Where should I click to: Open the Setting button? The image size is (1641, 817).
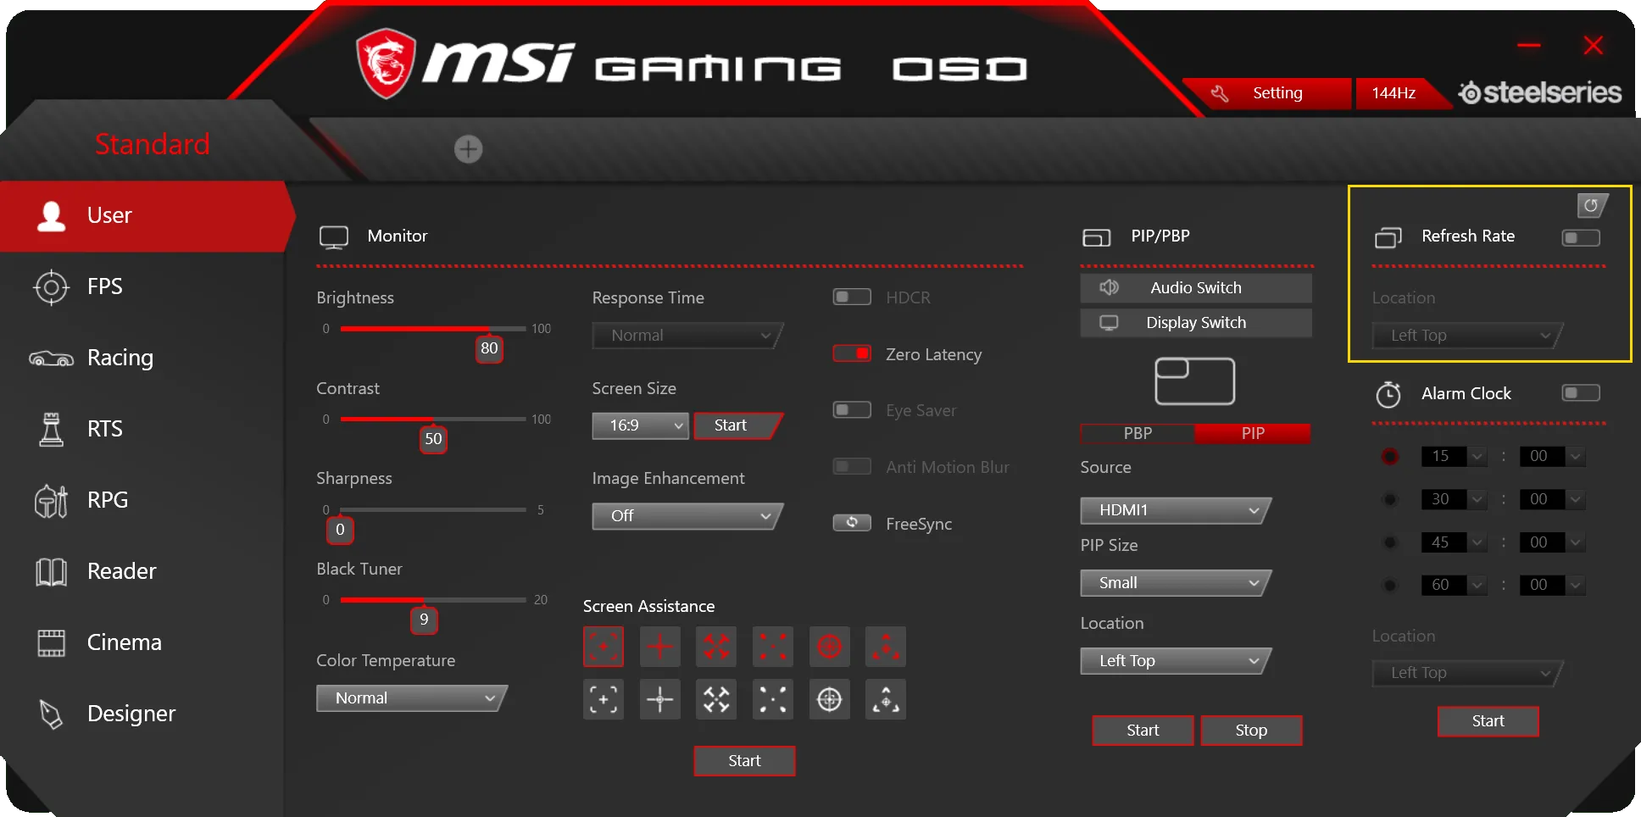coord(1267,93)
